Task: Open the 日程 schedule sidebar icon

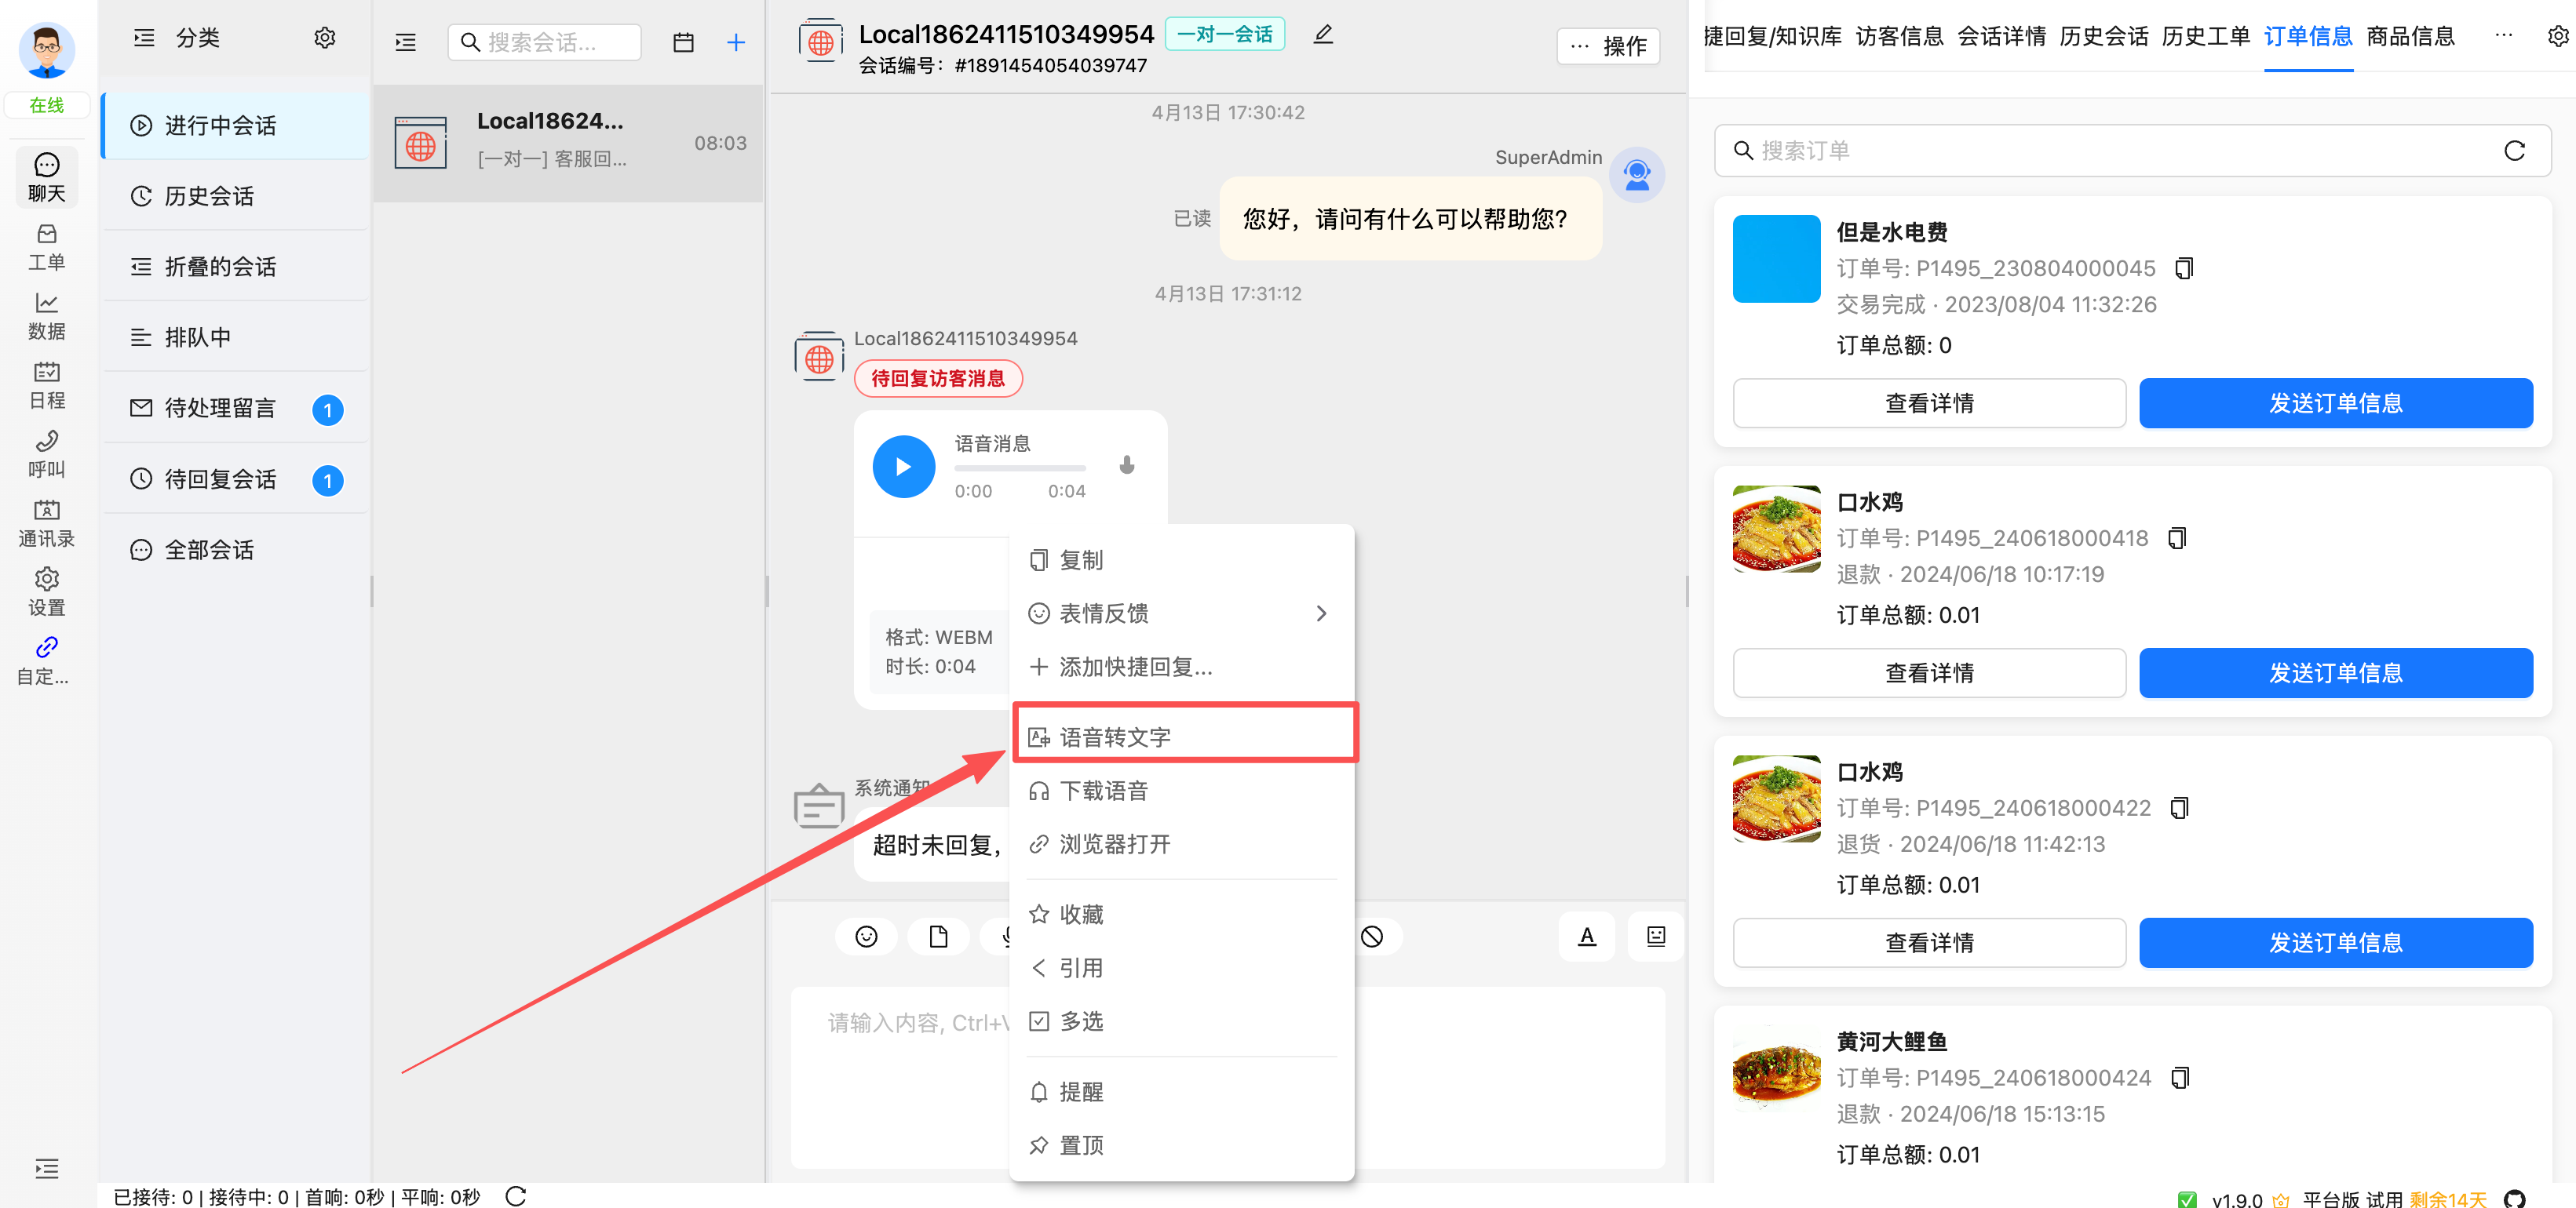Action: tap(46, 384)
